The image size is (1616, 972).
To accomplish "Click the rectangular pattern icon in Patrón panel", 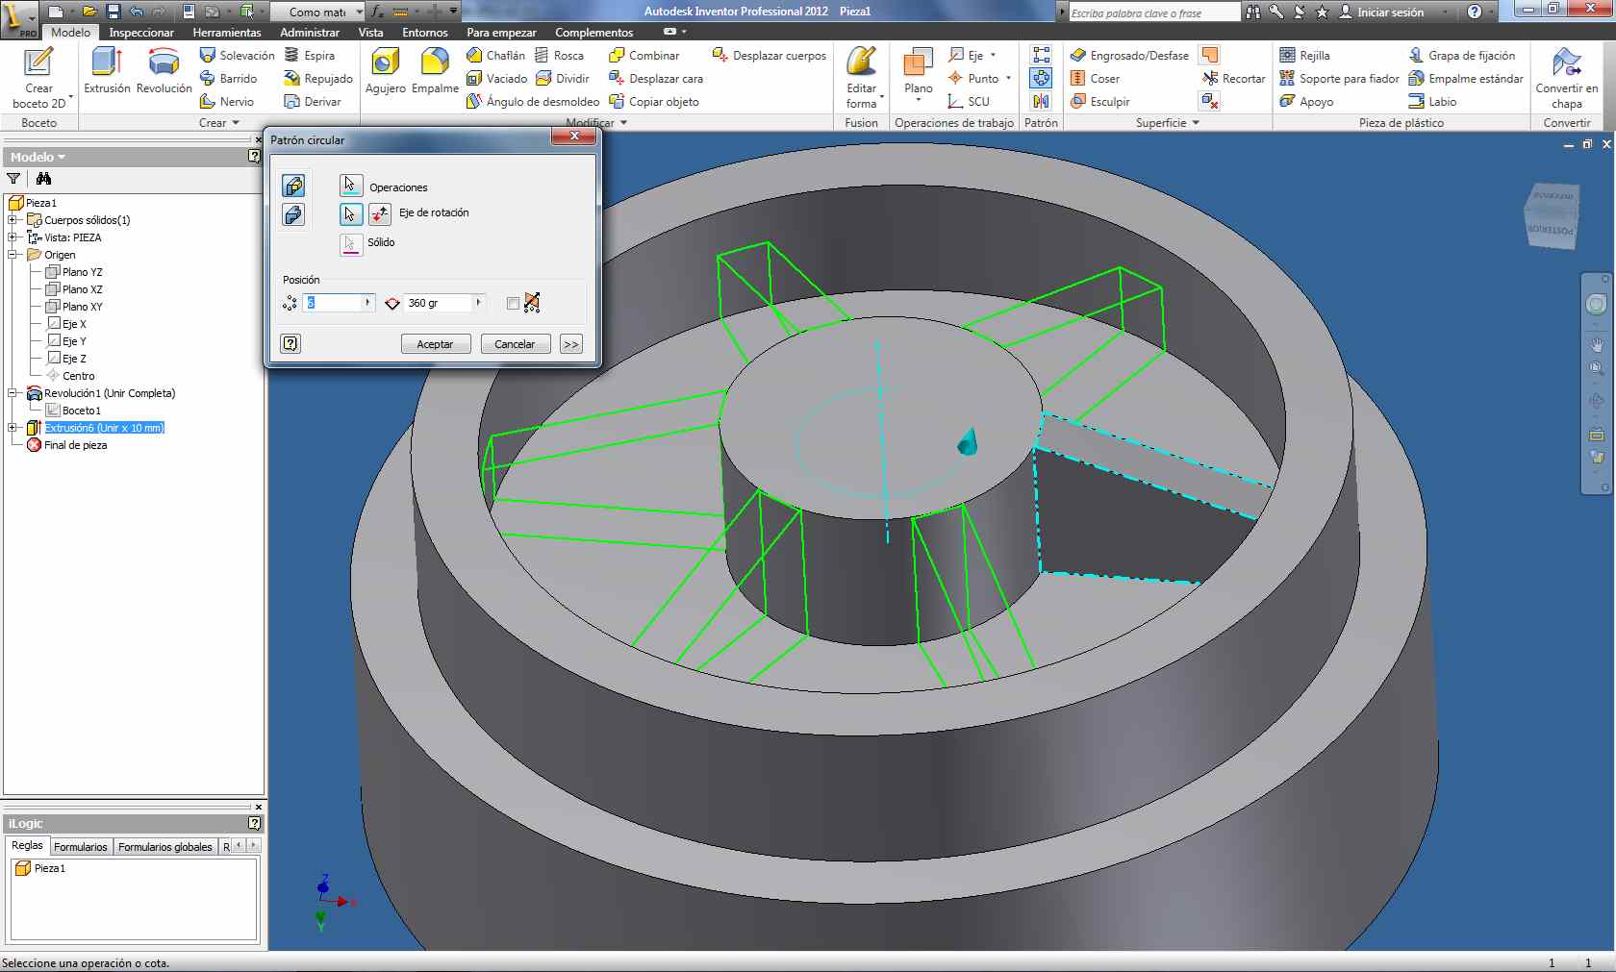I will (x=1041, y=55).
